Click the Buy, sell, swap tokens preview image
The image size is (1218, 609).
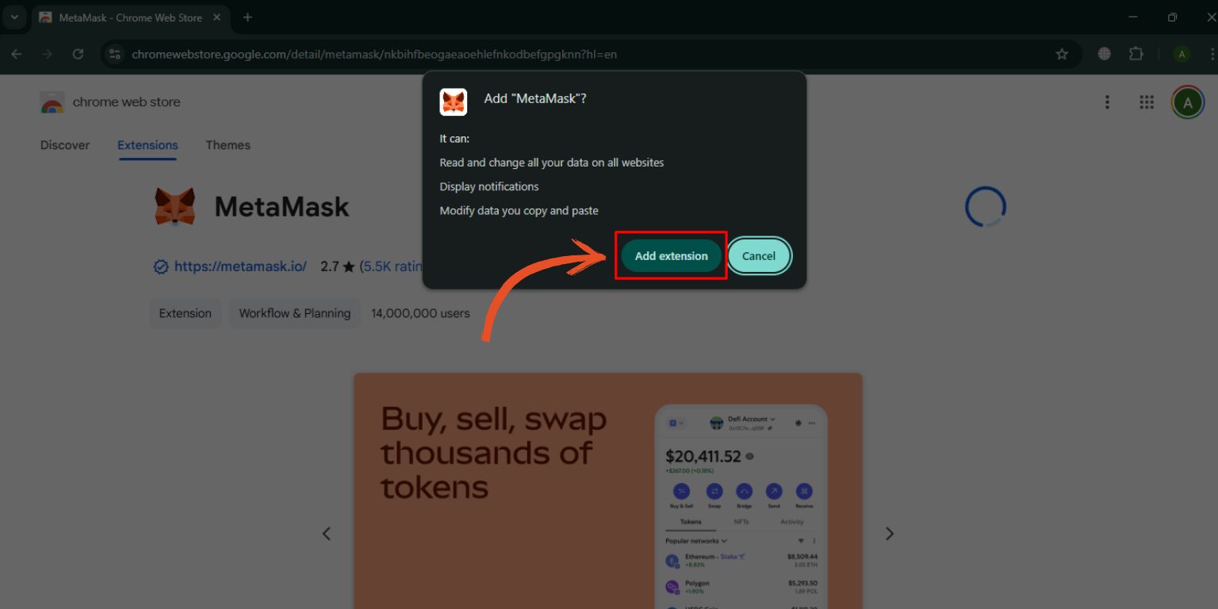click(607, 491)
